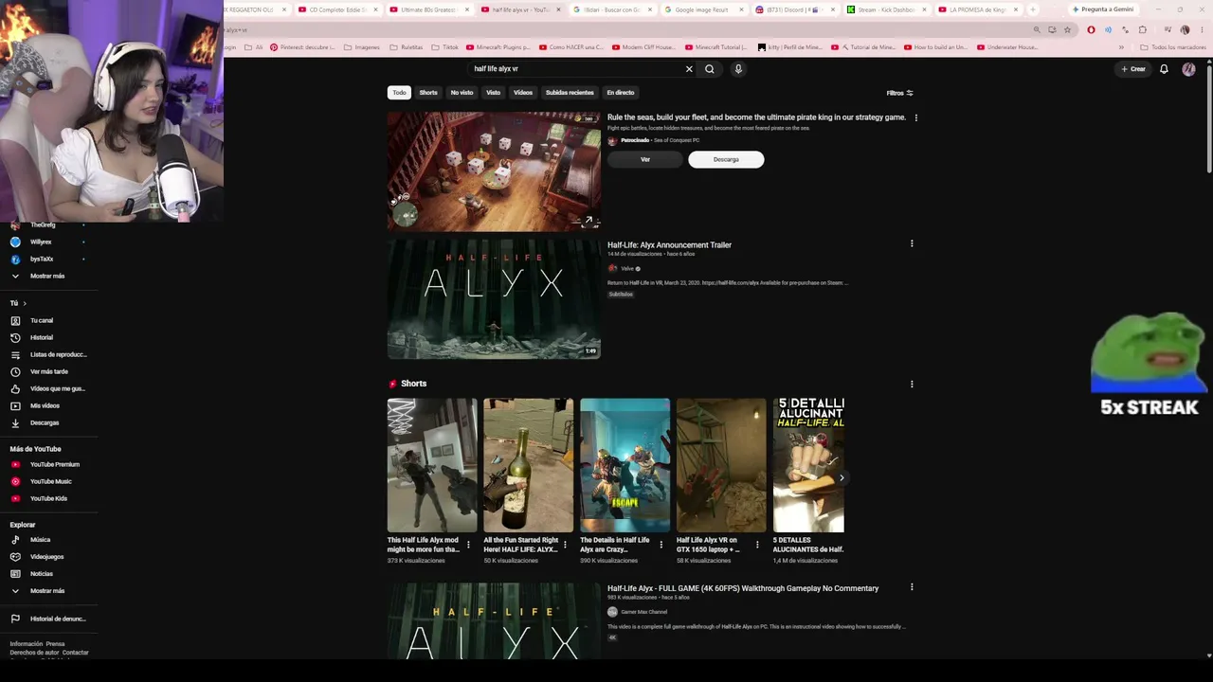Open the wine bottle short thumbnail
The image size is (1213, 682).
point(529,465)
